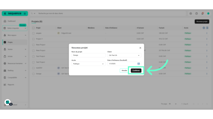The height and width of the screenshot is (119, 213).
Task: Open the search filter dropdown arrow
Action: (x=34, y=14)
